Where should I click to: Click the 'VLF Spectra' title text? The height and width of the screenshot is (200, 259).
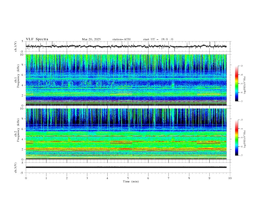coord(37,39)
